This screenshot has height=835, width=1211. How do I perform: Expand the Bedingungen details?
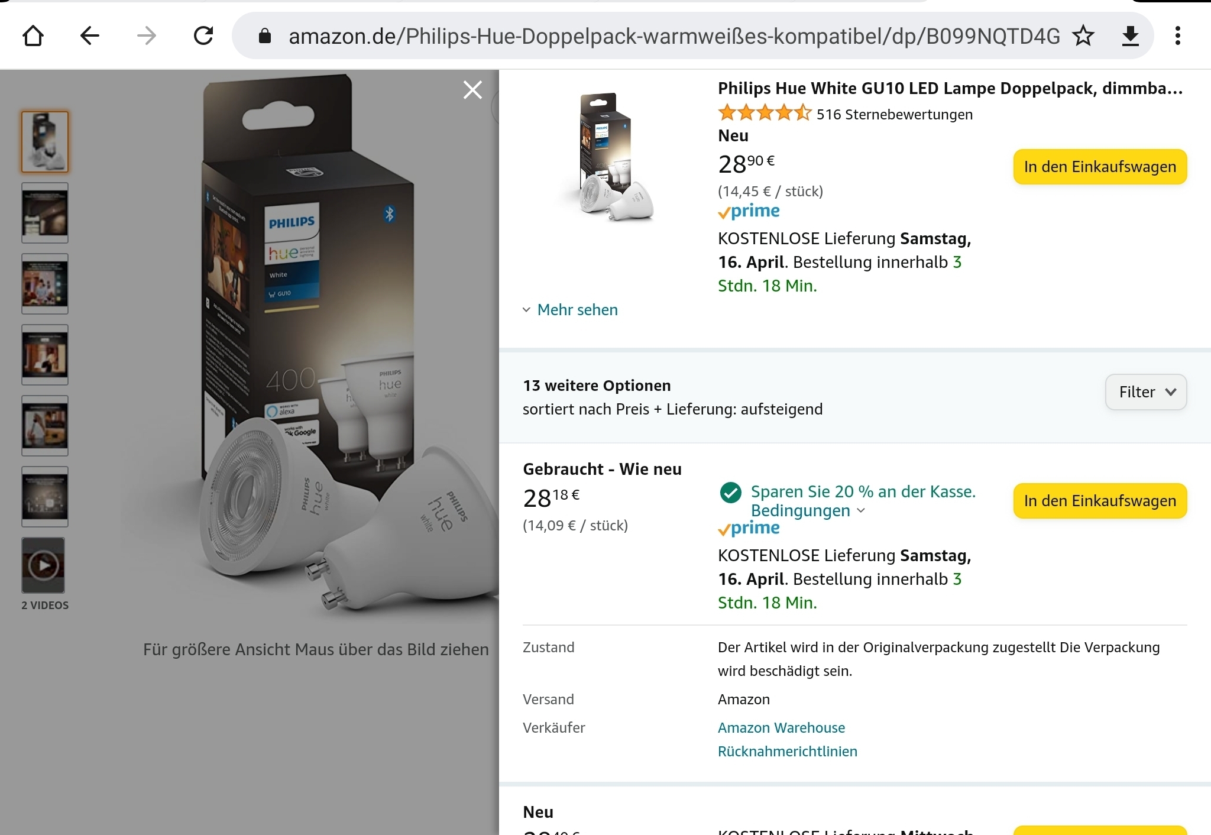click(x=808, y=511)
